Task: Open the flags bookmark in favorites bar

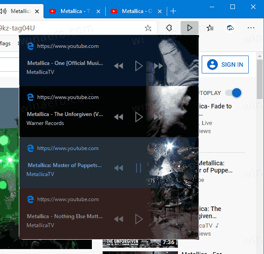Action: coord(5,43)
